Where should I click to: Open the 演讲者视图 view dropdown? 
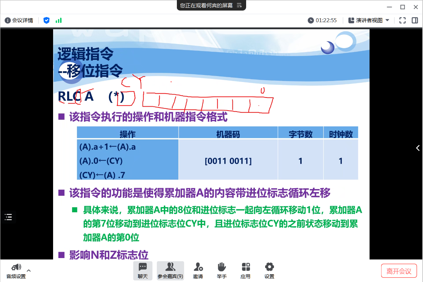[369, 20]
